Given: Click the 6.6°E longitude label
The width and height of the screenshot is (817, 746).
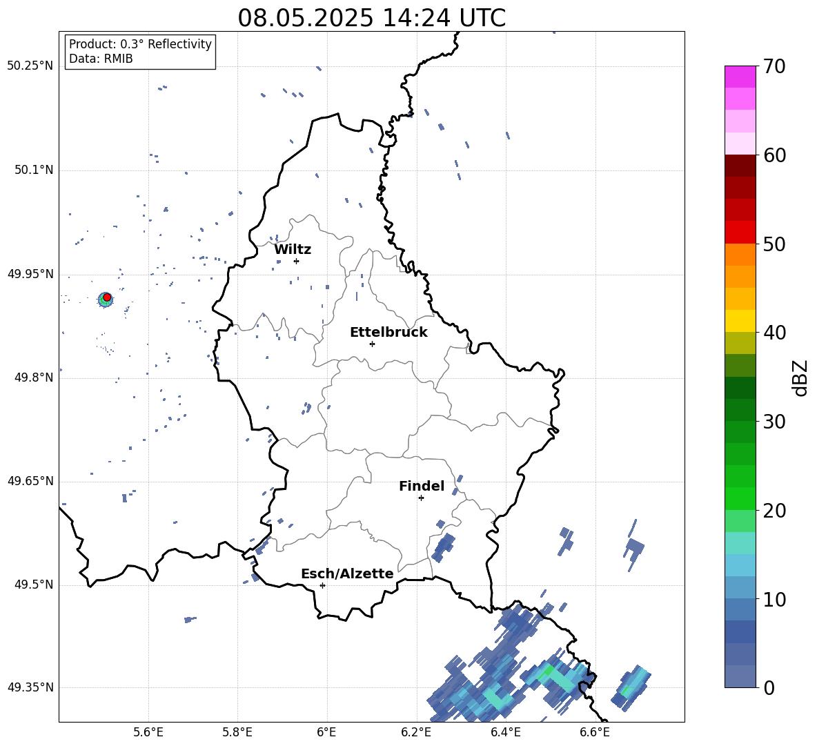Looking at the screenshot, I should pos(595,732).
